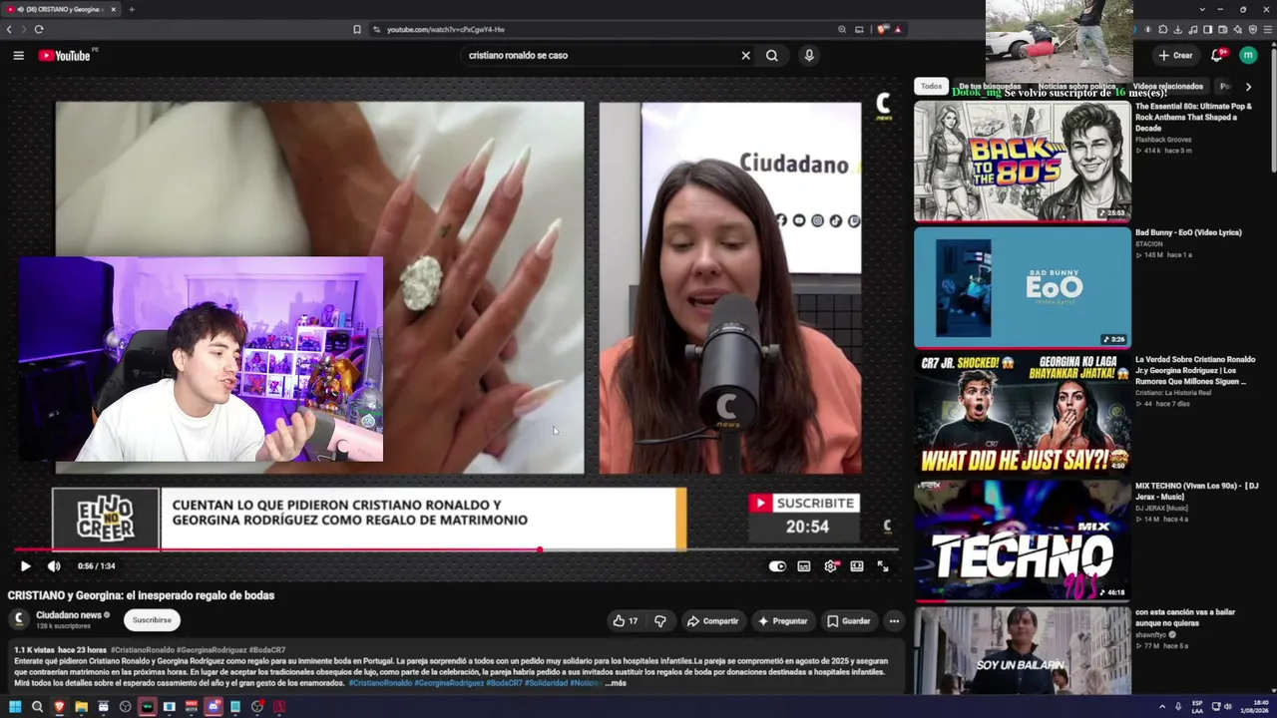This screenshot has width=1277, height=718.
Task: Open the YouTube guide hamburger menu
Action: (x=18, y=56)
